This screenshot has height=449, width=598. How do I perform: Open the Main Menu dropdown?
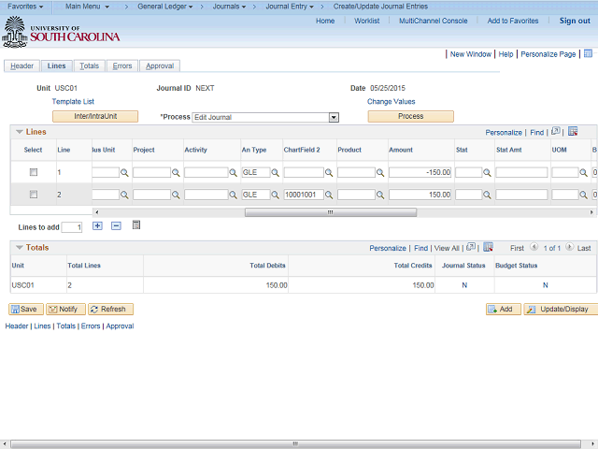[x=87, y=7]
